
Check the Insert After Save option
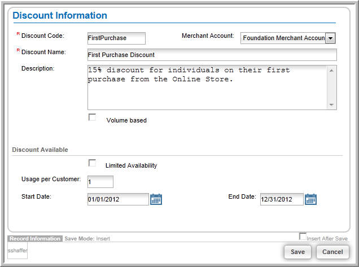coord(303,237)
